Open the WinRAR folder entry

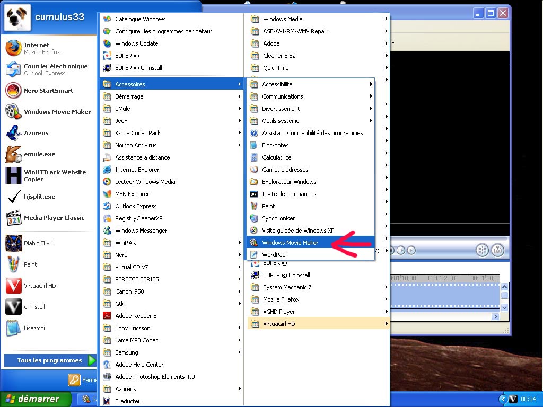click(x=171, y=243)
